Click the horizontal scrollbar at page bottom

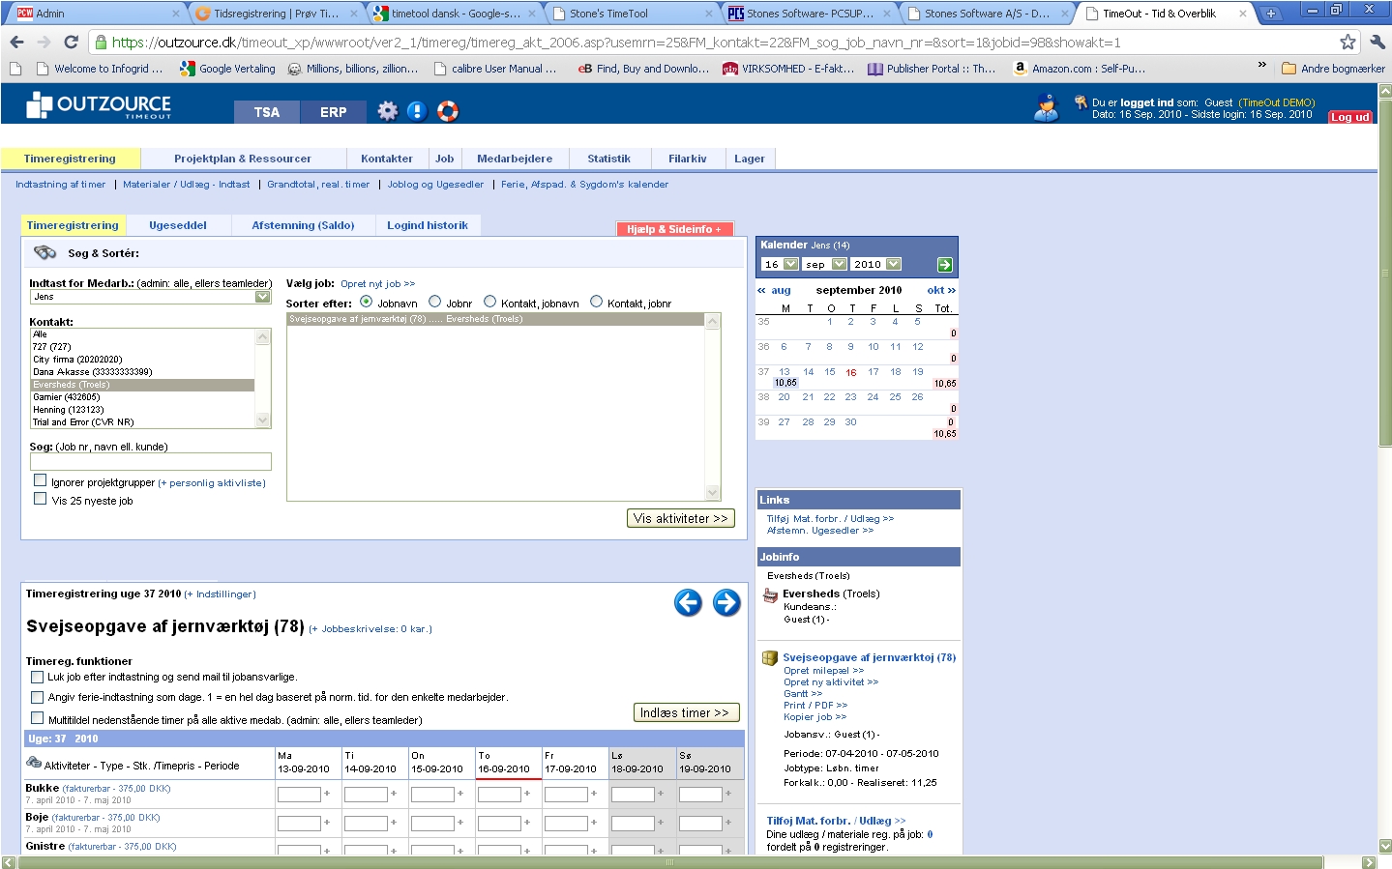[668, 862]
